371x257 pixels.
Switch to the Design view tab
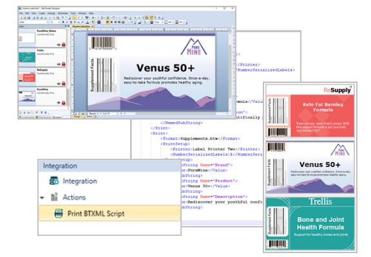click(77, 116)
